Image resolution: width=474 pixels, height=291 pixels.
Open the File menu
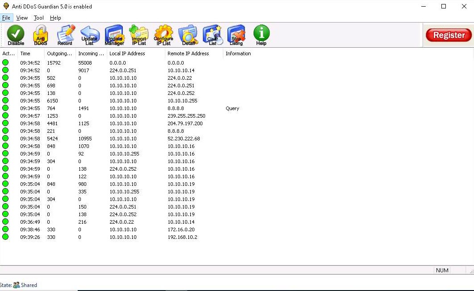[6, 18]
